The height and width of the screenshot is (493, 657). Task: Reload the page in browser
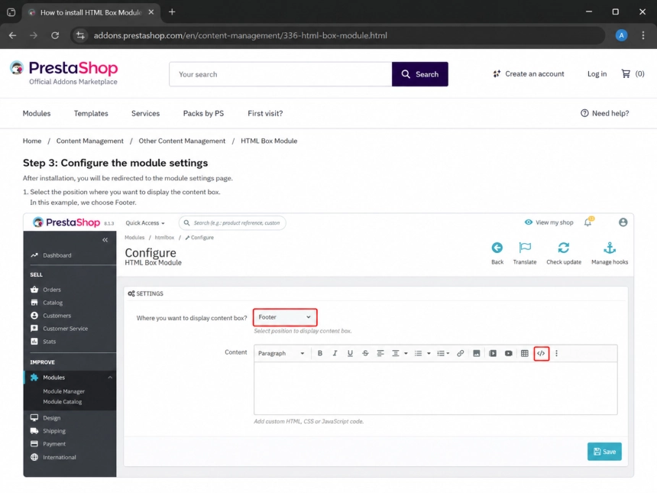point(55,36)
